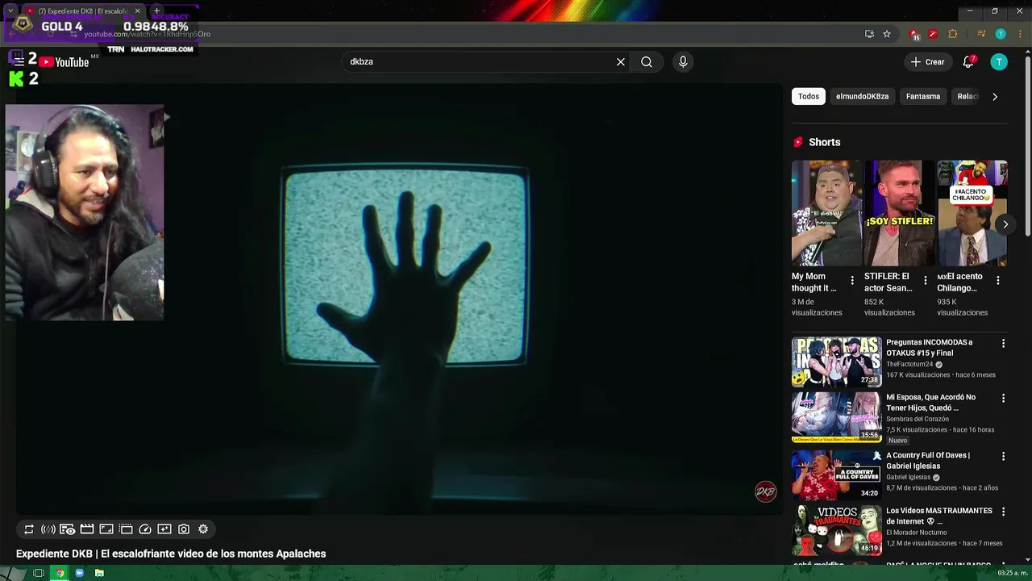
Task: Open options menu for 'My Mom thought it' short
Action: tap(852, 281)
